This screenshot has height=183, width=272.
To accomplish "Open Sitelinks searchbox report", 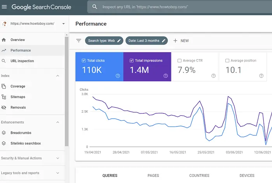I will point(32,143).
